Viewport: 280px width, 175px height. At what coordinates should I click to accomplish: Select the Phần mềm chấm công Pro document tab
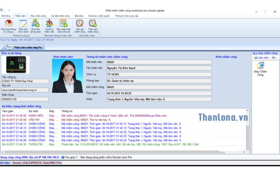click(x=27, y=47)
